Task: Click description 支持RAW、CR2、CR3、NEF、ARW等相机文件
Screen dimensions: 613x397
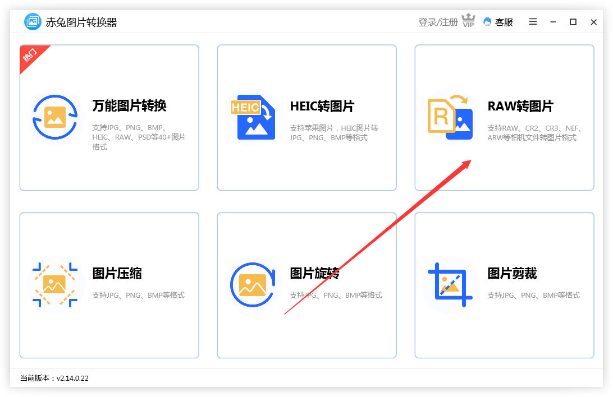Action: [x=534, y=133]
